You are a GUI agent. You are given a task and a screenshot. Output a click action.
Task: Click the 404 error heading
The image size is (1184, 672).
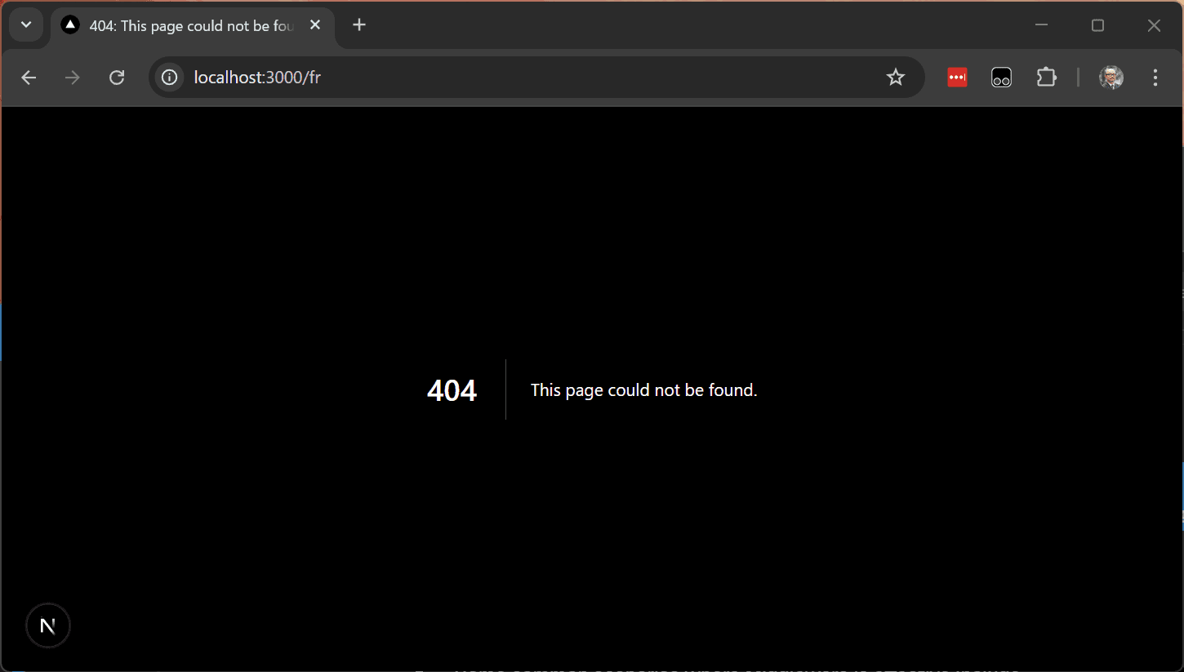click(x=452, y=390)
